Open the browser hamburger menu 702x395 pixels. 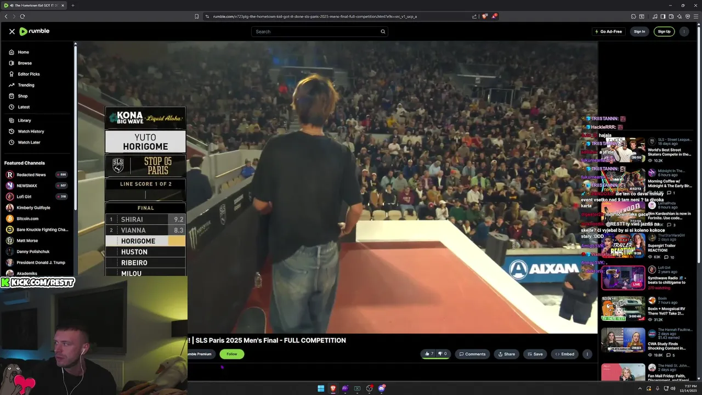pyautogui.click(x=696, y=16)
